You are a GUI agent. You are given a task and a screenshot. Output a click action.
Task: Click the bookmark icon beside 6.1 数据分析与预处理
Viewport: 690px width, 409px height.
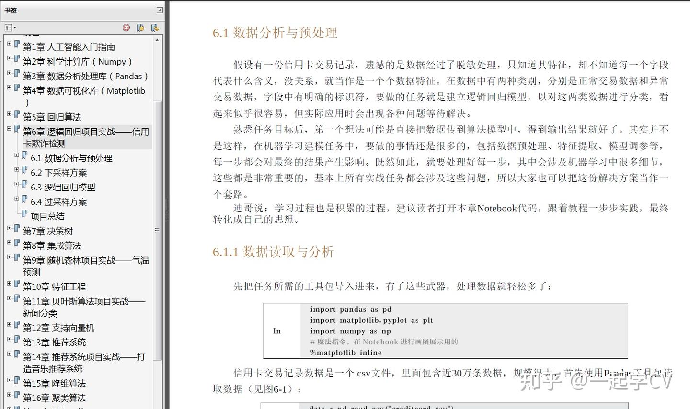24,155
